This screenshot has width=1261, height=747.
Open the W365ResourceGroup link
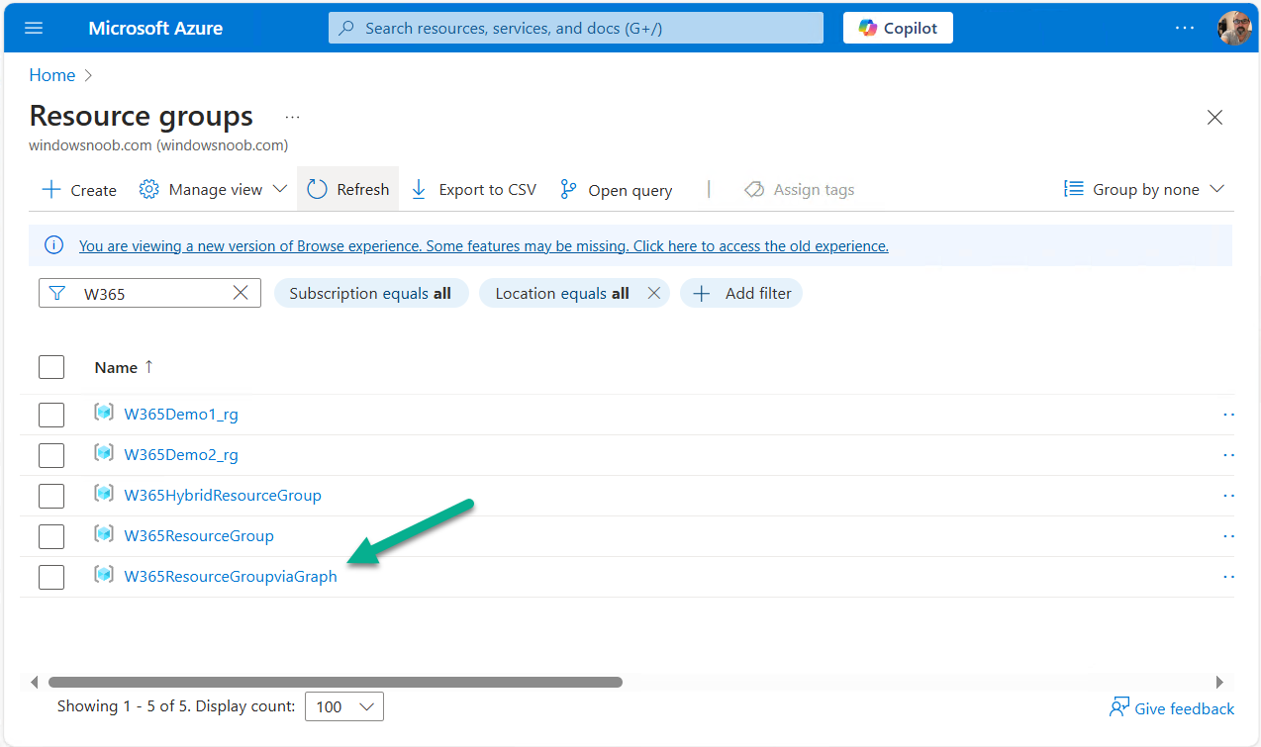point(199,536)
